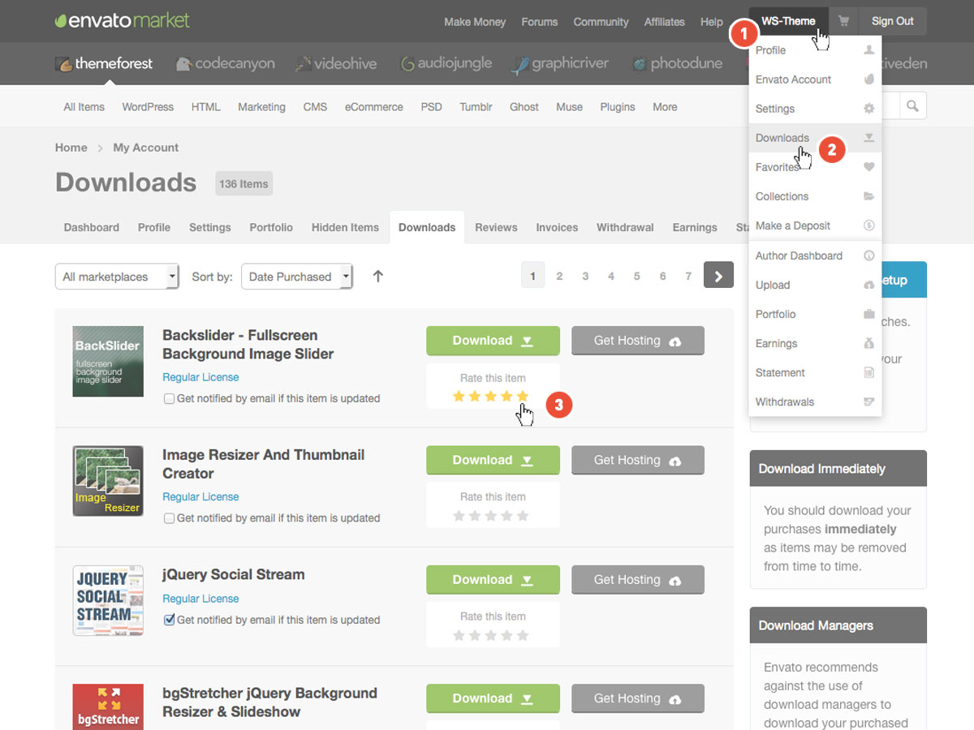Open the Date Purchased sort dropdown

pyautogui.click(x=297, y=277)
